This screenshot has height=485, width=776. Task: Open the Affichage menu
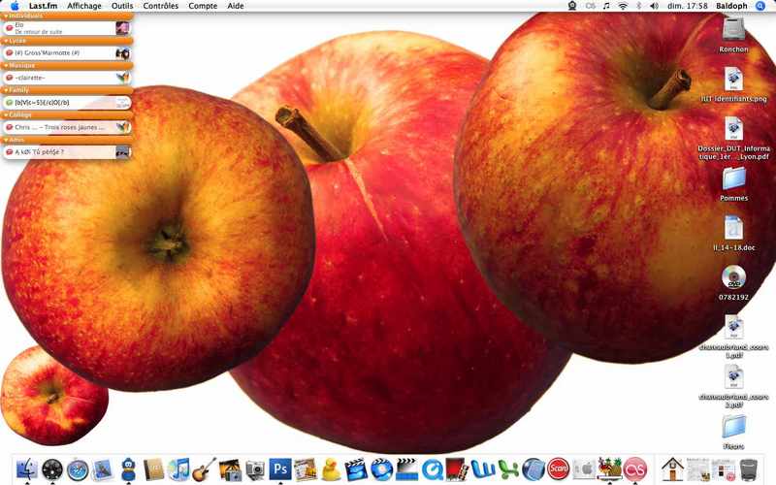click(x=84, y=6)
